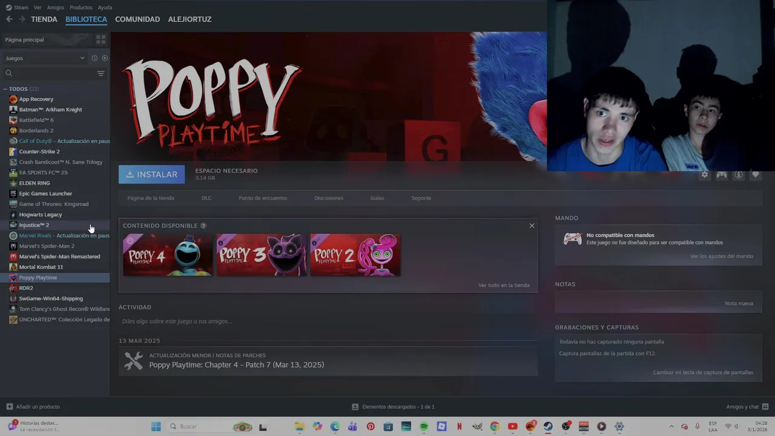Collapse the TODOS games category
The height and width of the screenshot is (436, 775).
coord(5,89)
